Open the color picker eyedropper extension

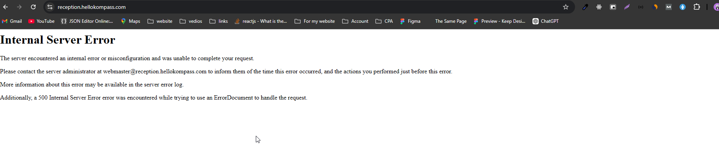pyautogui.click(x=585, y=7)
